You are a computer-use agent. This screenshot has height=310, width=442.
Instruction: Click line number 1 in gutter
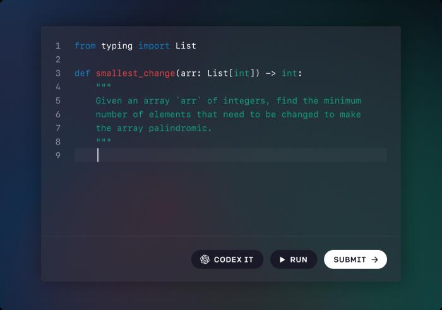pos(58,45)
